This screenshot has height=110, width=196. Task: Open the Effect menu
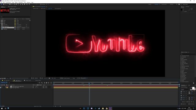pyautogui.click(x=16, y=2)
